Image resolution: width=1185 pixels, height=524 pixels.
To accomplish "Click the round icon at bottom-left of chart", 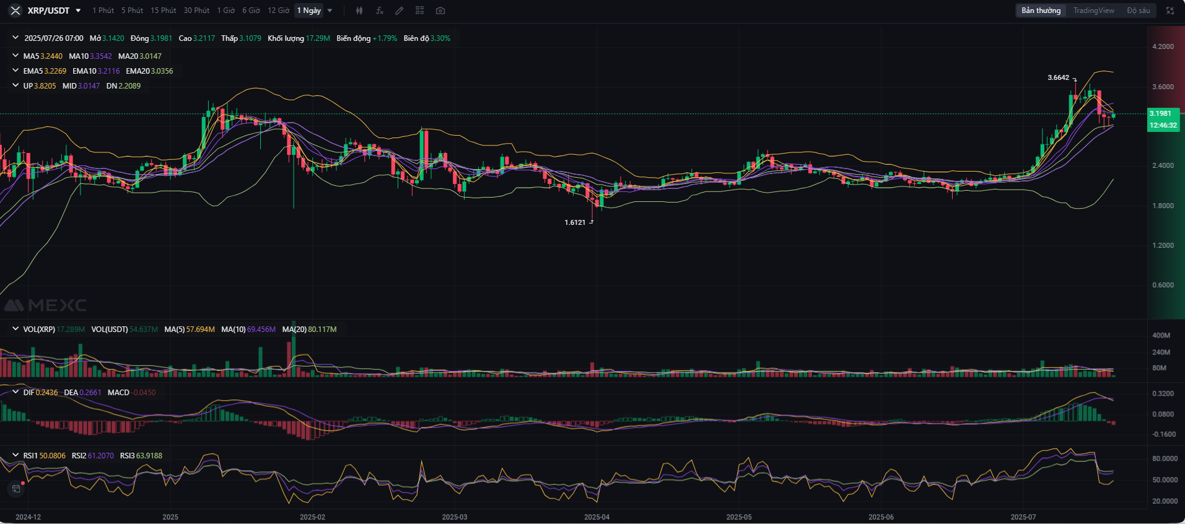I will pyautogui.click(x=16, y=489).
